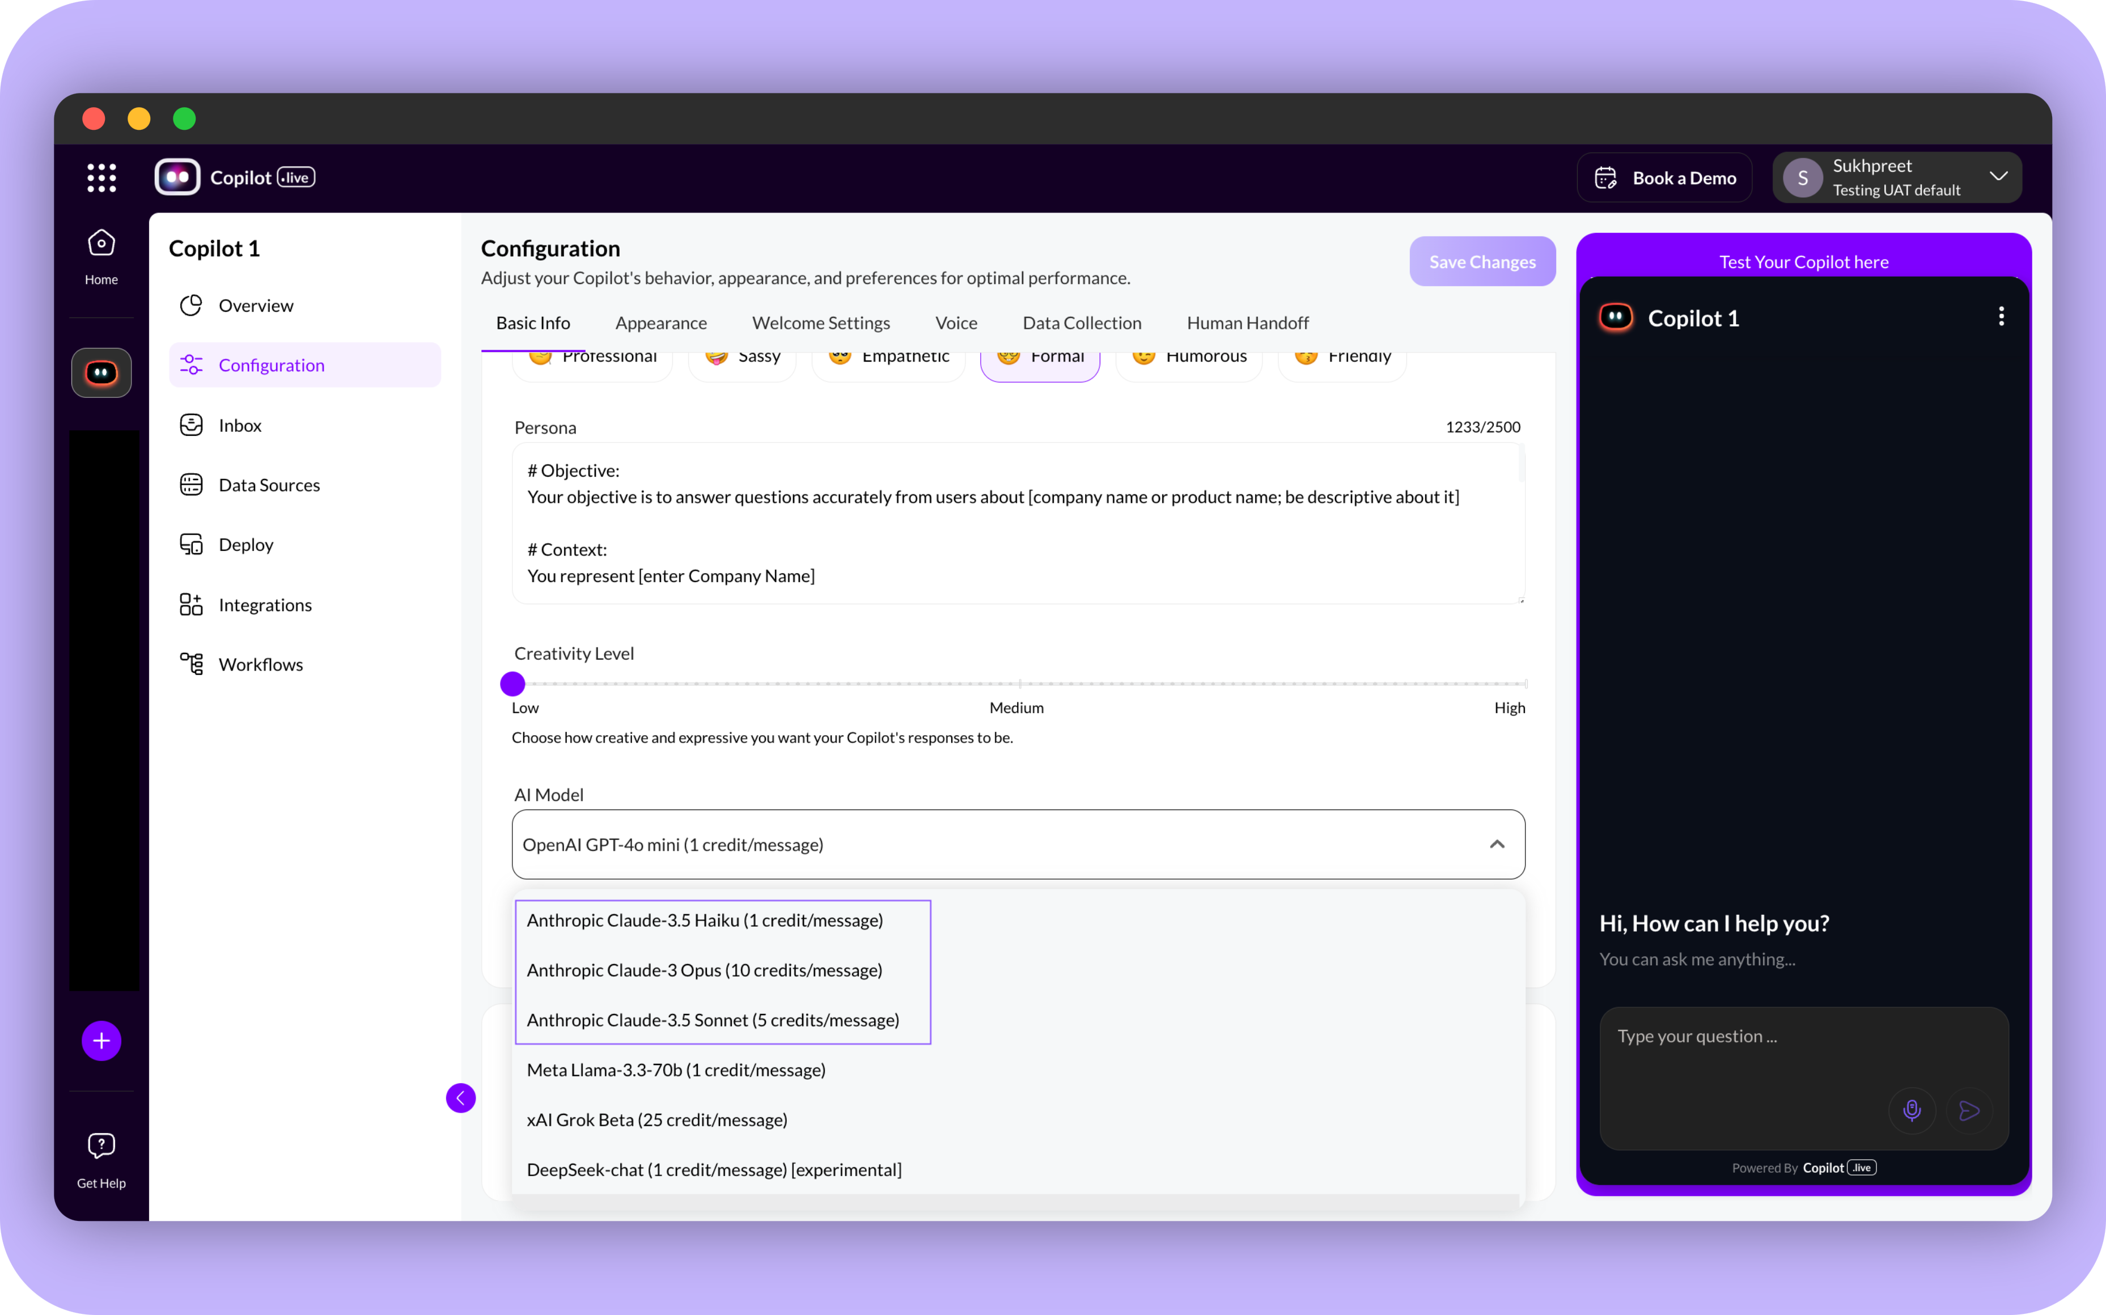
Task: Click Book a Demo button
Action: click(x=1664, y=179)
